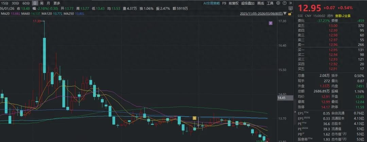Click the monitor WP icon below toolbar
The width and height of the screenshot is (367, 142).
(291, 8)
